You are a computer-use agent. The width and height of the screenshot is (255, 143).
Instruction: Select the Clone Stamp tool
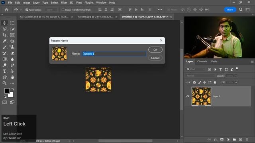pyautogui.click(x=12, y=47)
